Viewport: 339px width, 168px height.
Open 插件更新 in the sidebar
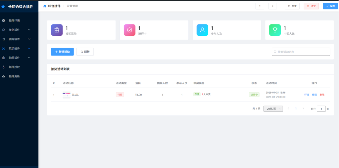(14, 76)
